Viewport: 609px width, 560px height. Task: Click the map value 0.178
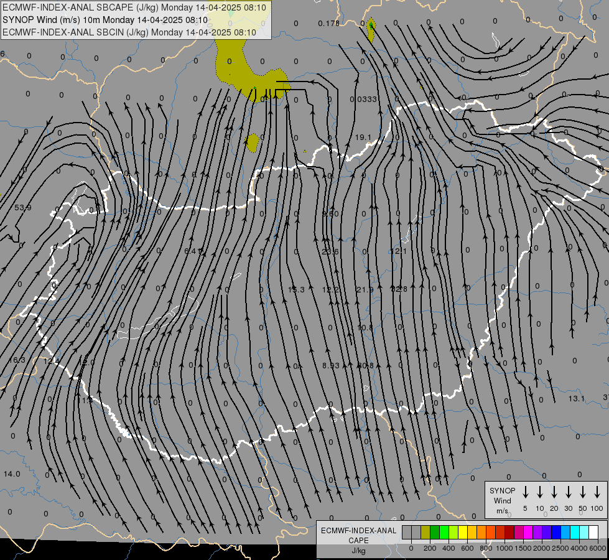(328, 23)
